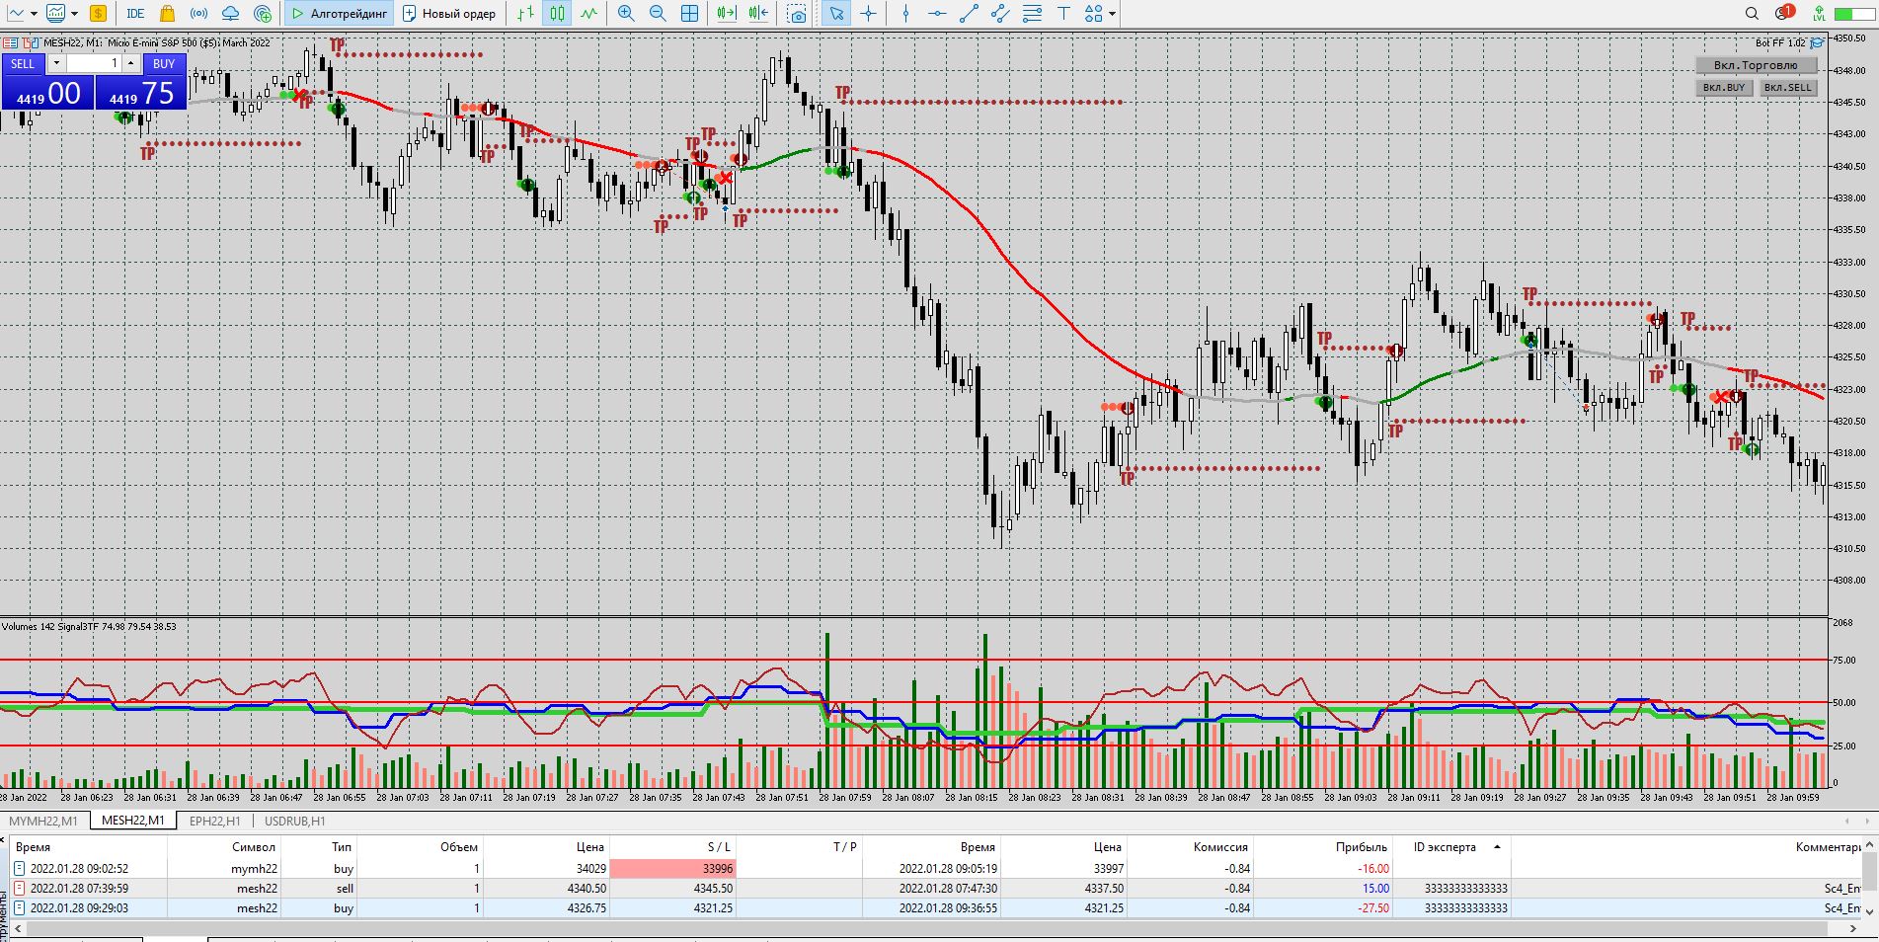Click the sort arrow in ID эксперта column
Image resolution: width=1879 pixels, height=942 pixels.
pos(1497,847)
